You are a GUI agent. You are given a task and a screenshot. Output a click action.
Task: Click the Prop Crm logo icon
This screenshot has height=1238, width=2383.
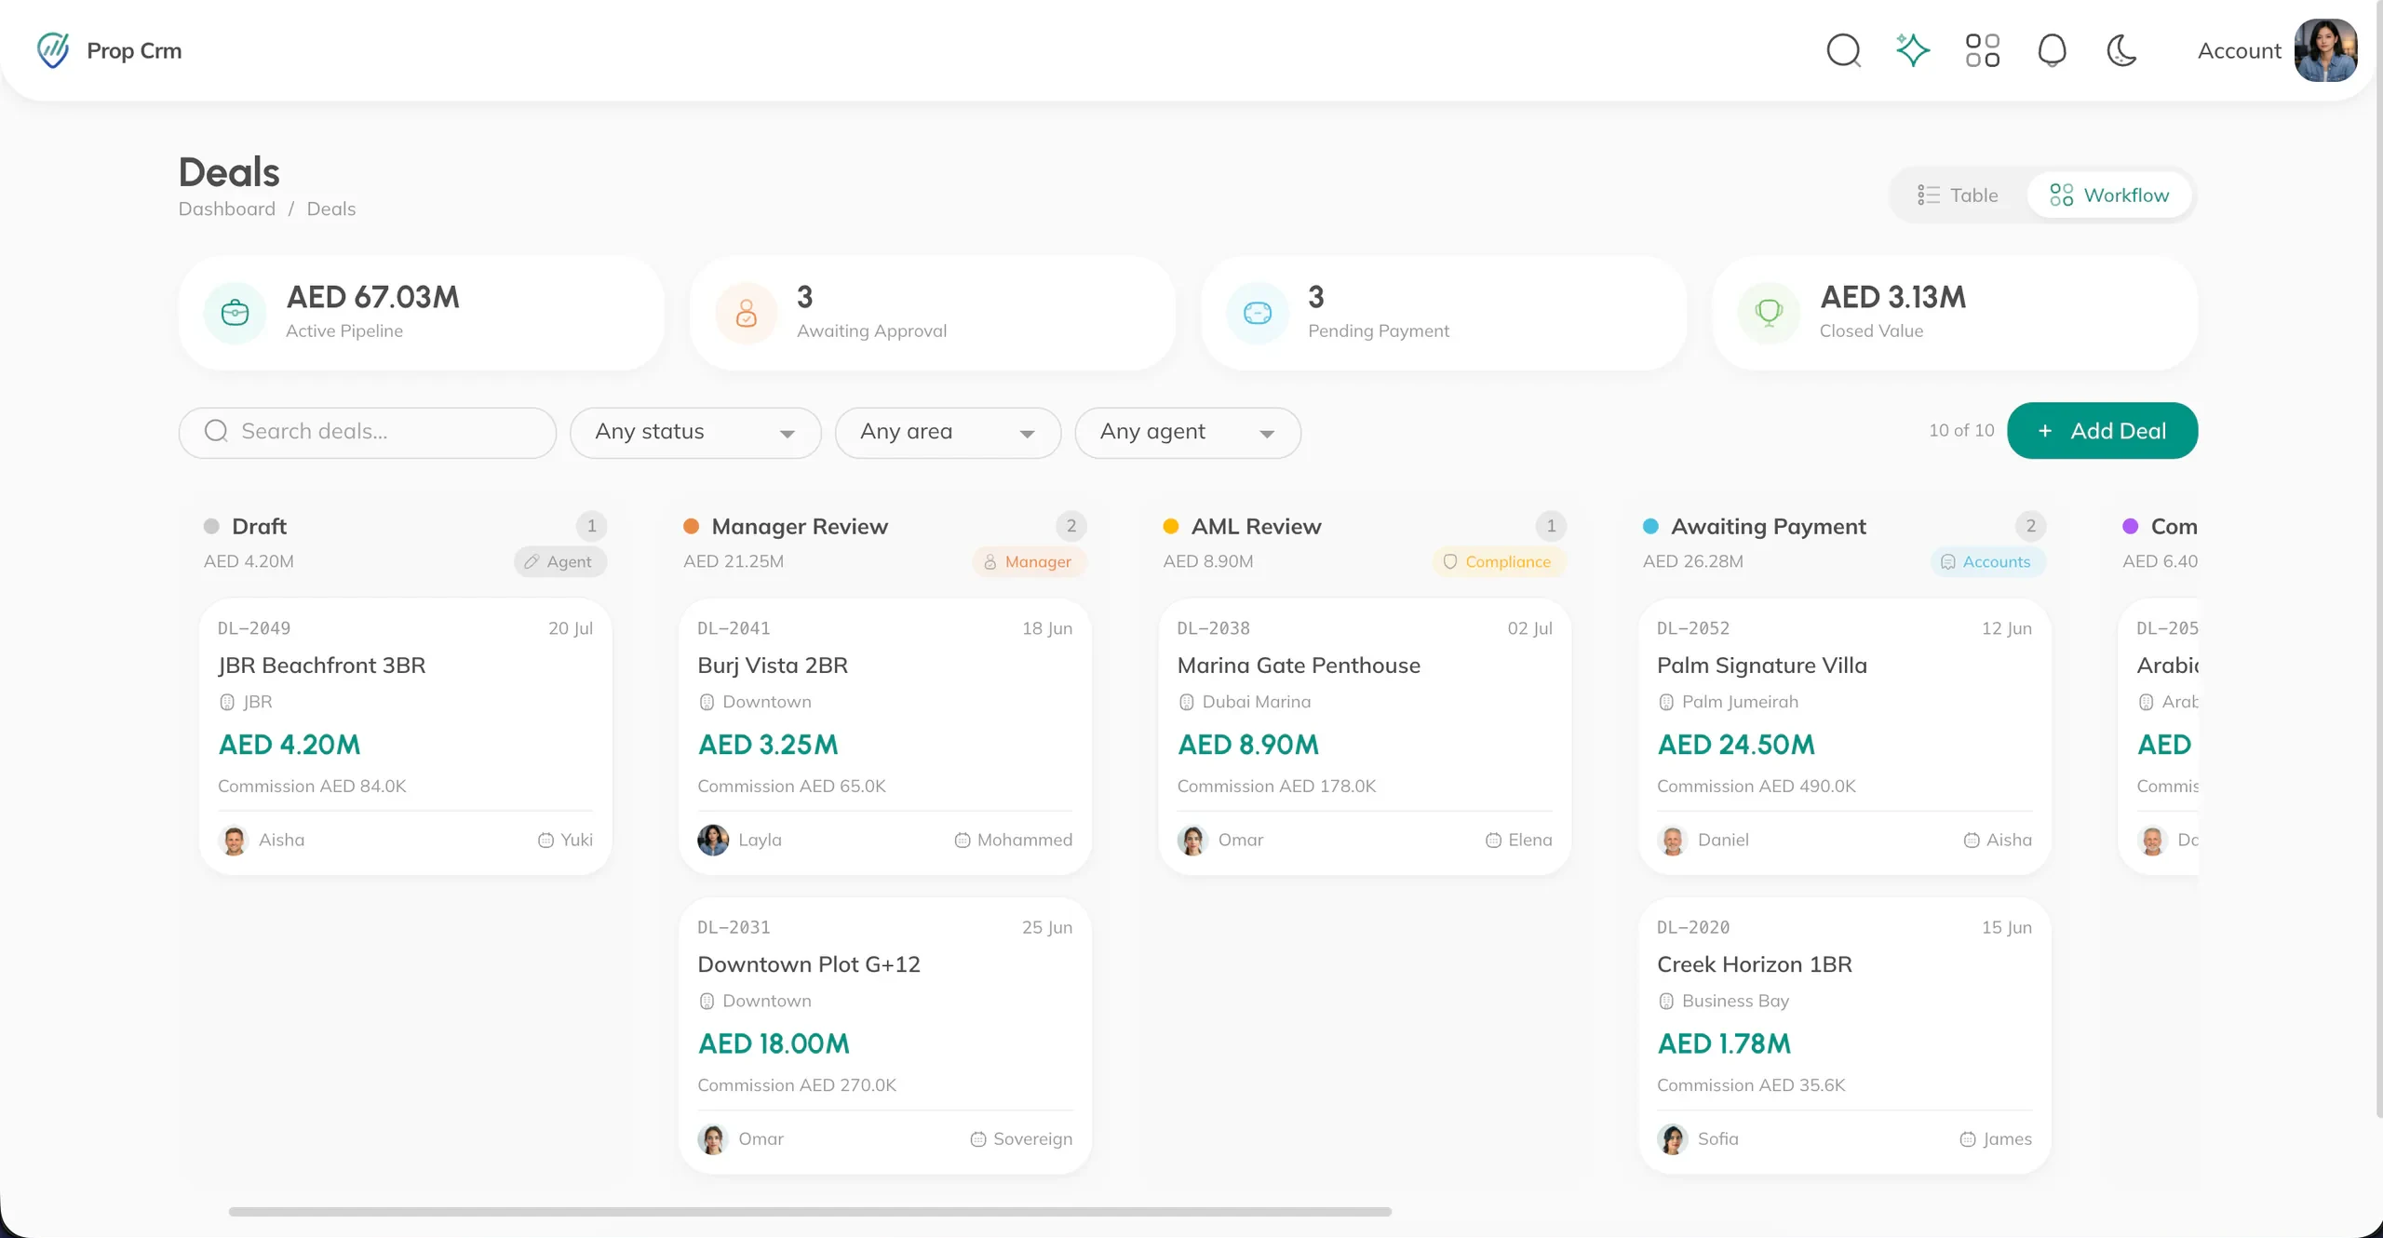pyautogui.click(x=53, y=50)
